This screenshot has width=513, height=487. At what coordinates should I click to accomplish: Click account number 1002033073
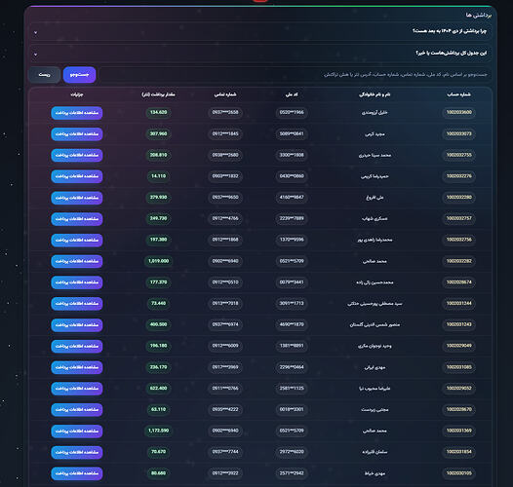459,133
